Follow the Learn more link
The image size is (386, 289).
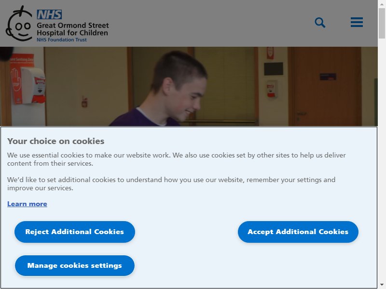(x=27, y=204)
